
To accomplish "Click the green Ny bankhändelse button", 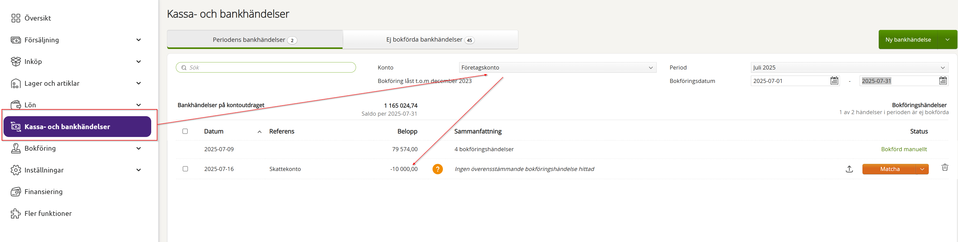I will tap(908, 40).
